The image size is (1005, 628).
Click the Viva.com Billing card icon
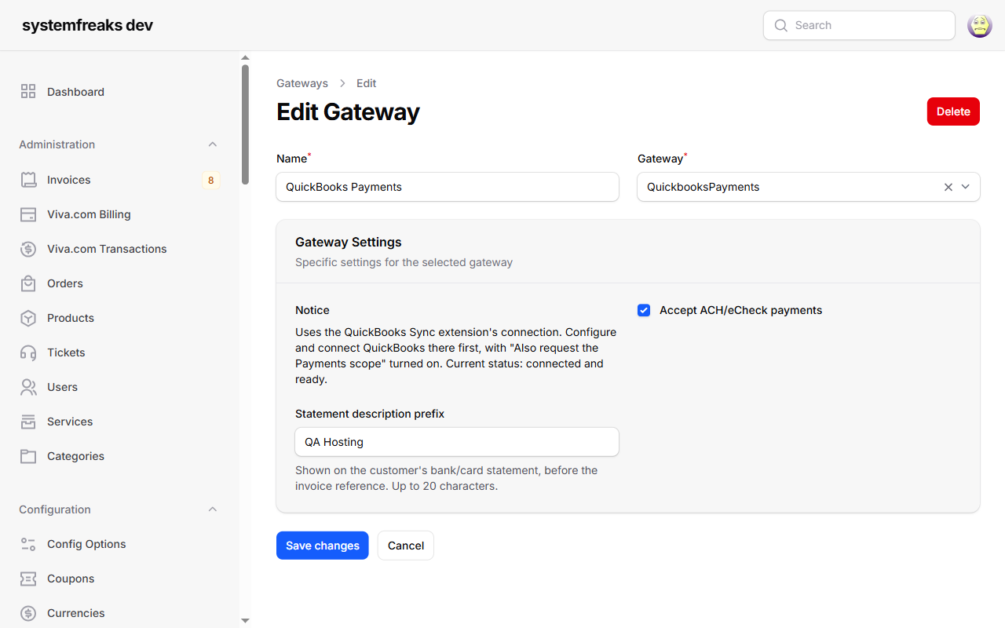tap(28, 214)
